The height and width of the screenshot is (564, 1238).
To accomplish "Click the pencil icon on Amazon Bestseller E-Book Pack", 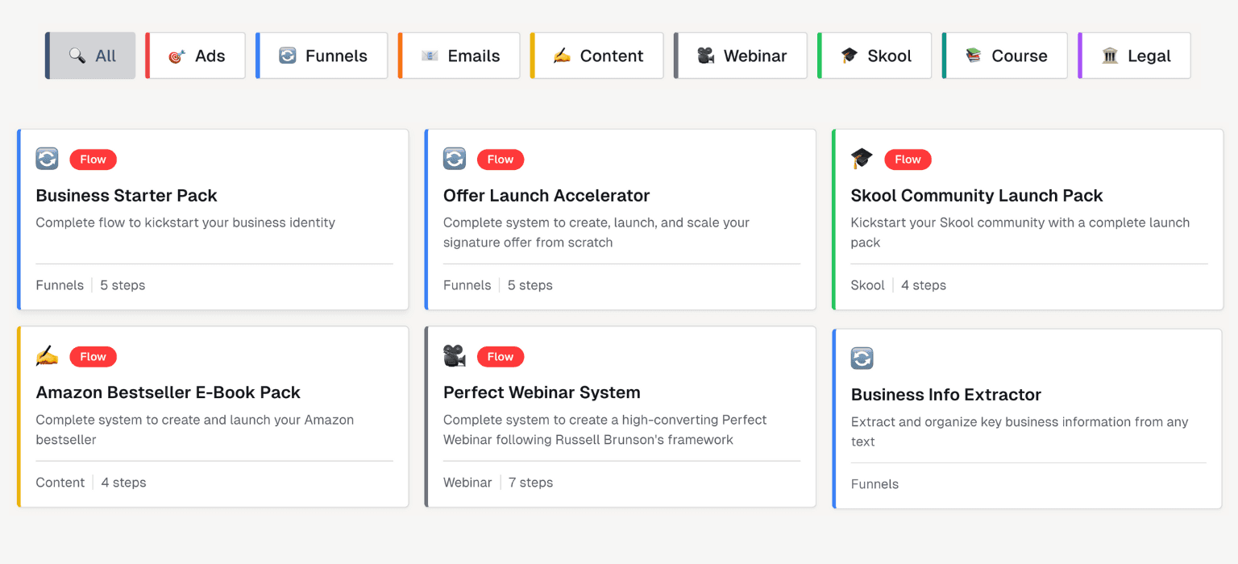I will coord(47,356).
